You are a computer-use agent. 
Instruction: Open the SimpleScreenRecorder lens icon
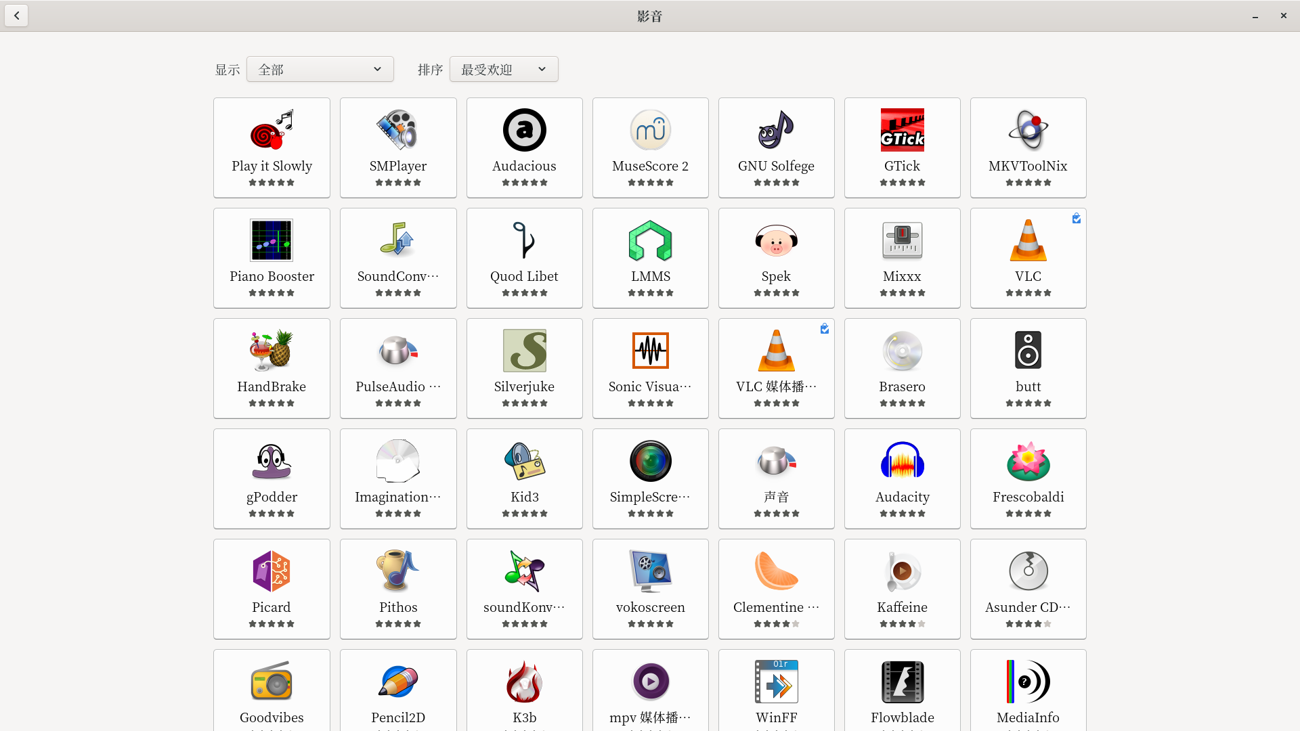tap(651, 460)
